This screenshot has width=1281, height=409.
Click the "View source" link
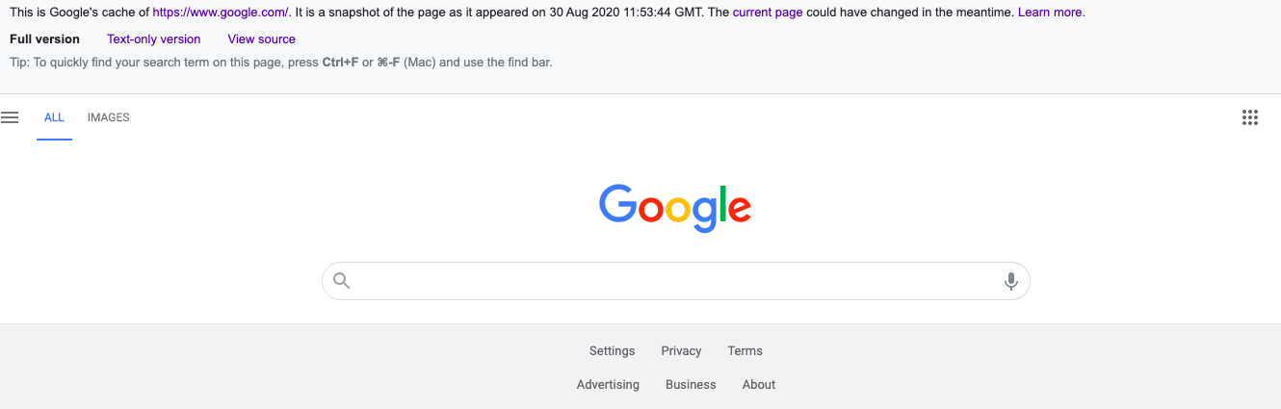coord(262,39)
